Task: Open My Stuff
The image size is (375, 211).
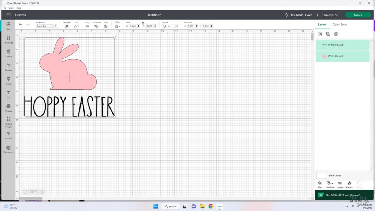Action: (x=297, y=15)
